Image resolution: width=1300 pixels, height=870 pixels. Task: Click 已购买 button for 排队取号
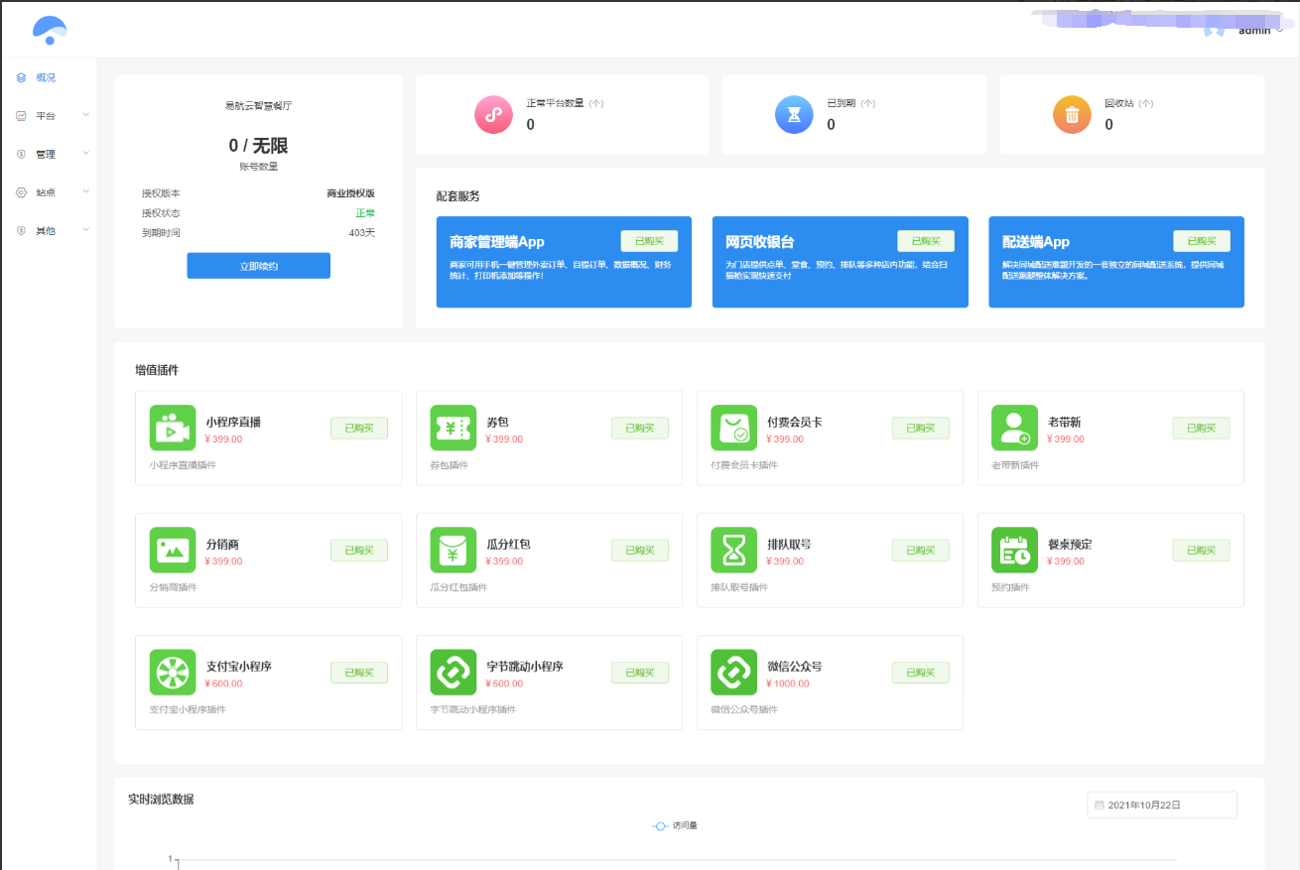tap(921, 550)
